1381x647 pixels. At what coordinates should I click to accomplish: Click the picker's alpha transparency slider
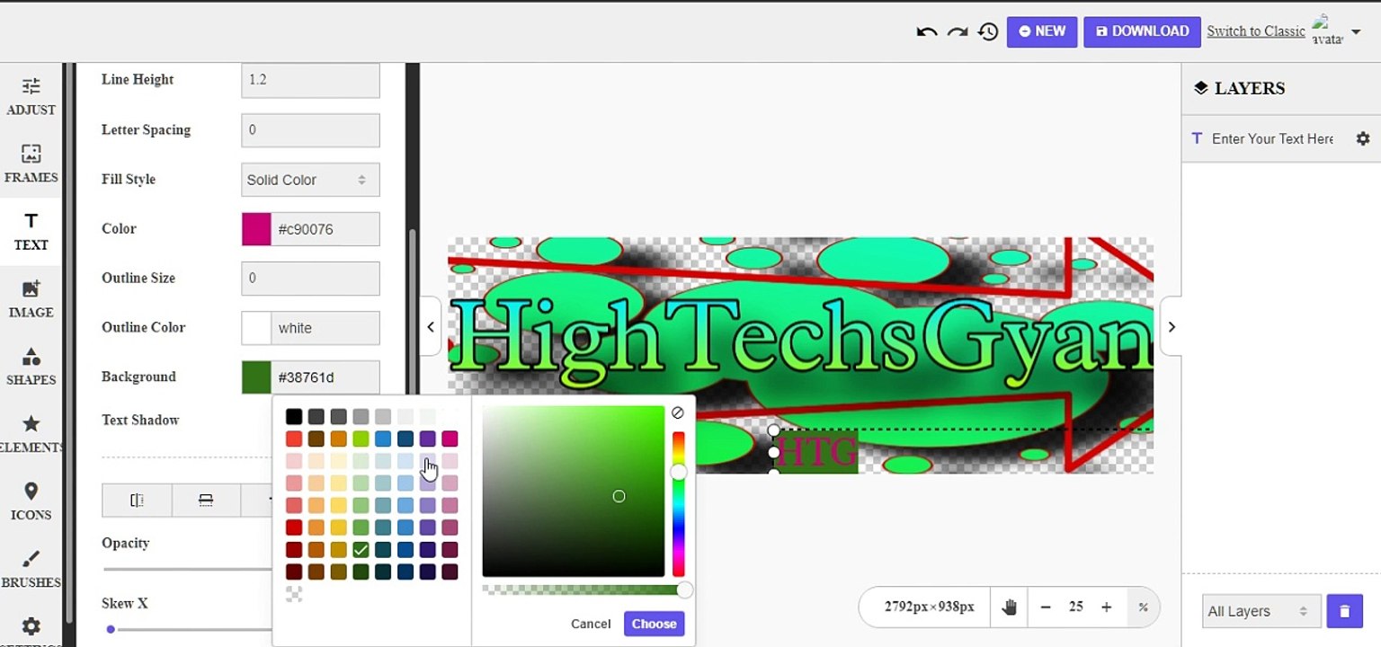pyautogui.click(x=587, y=590)
